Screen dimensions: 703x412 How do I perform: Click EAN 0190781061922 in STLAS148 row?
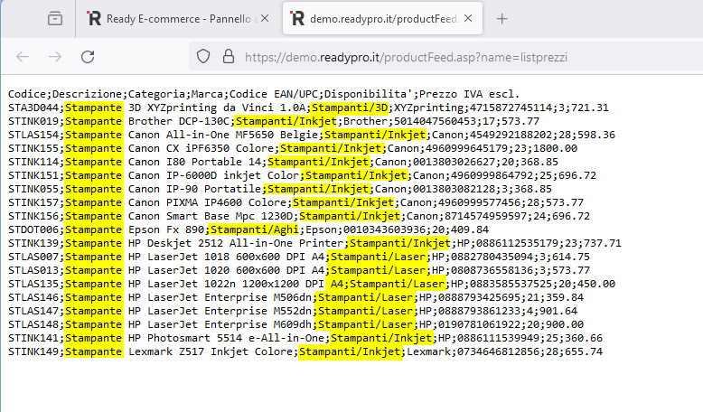479,324
